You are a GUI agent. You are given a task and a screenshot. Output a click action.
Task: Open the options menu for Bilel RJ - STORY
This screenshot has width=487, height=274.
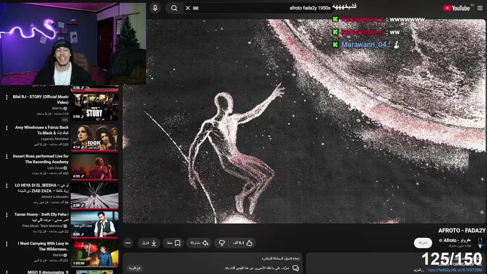click(x=6, y=97)
